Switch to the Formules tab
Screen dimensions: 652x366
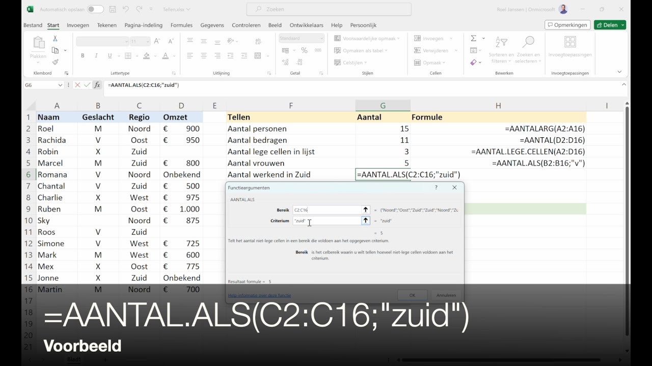click(x=181, y=25)
